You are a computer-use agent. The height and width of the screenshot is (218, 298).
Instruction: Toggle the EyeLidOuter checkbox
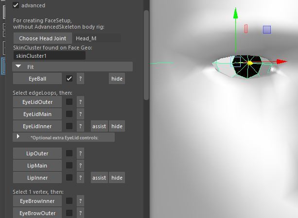(x=69, y=101)
